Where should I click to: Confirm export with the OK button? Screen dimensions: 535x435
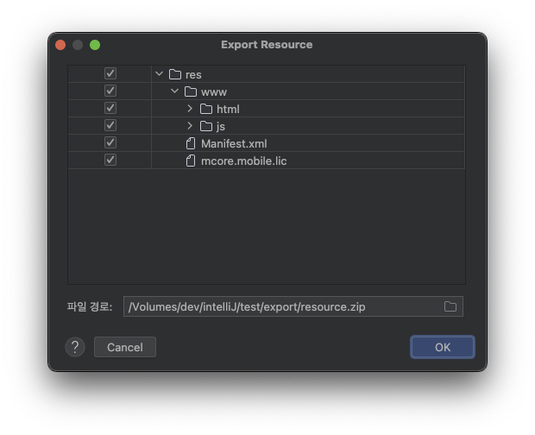pos(443,347)
